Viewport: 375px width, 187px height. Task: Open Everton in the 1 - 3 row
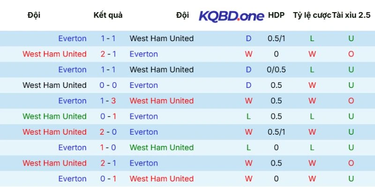tap(72, 101)
